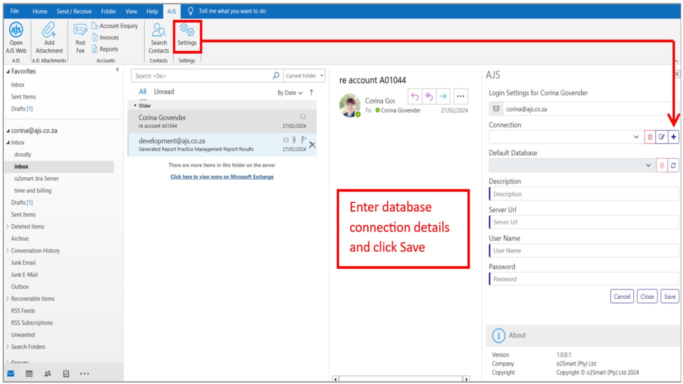Screen dimensions: 683x384
Task: Open Invoices from the Accounts group
Action: tap(105, 37)
